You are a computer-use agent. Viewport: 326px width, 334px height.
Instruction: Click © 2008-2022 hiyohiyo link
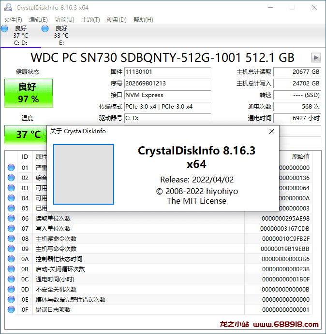click(197, 191)
